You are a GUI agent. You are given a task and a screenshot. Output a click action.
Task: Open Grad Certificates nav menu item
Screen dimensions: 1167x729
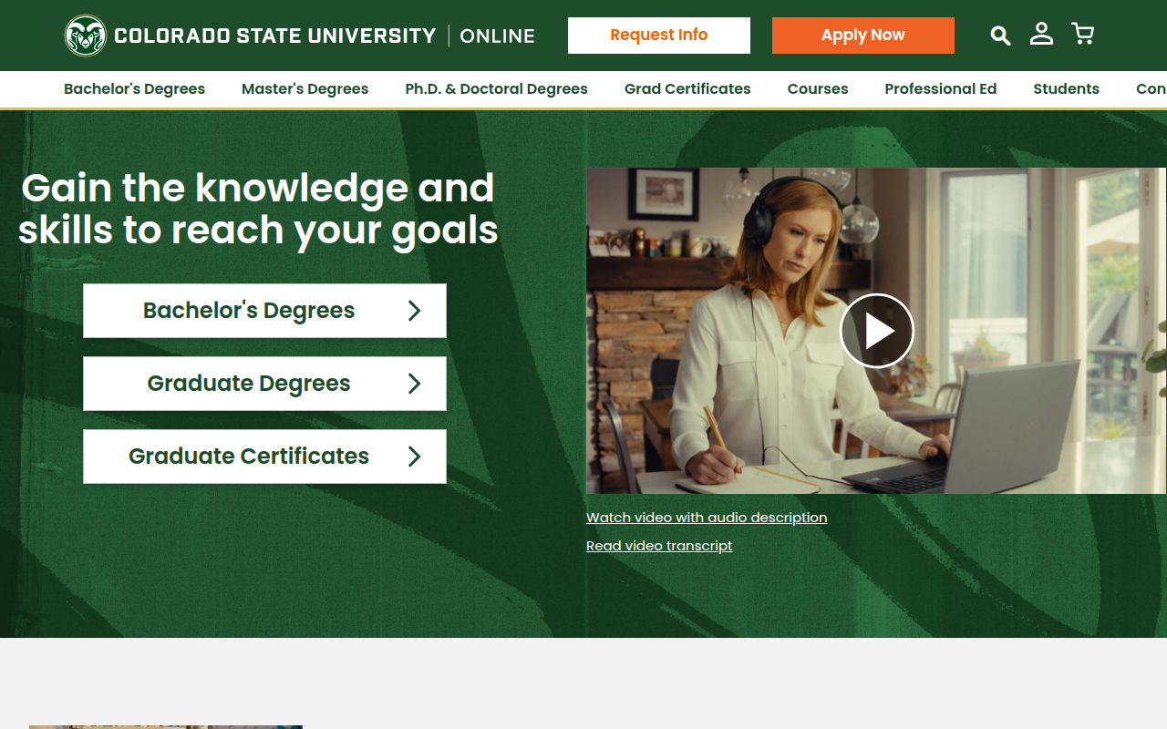pos(687,89)
